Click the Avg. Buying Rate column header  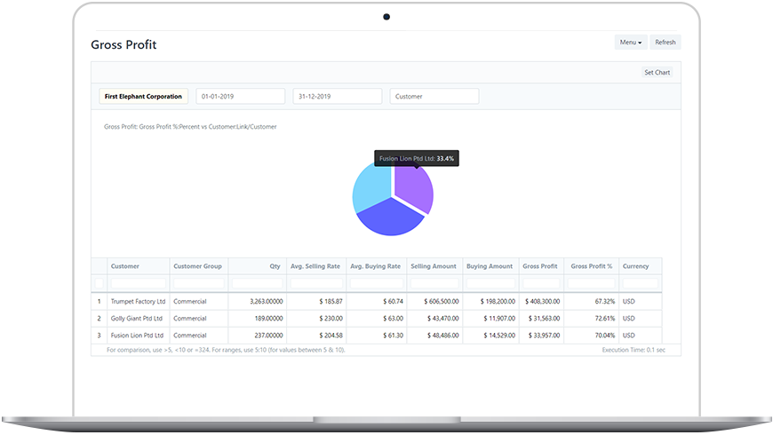375,266
